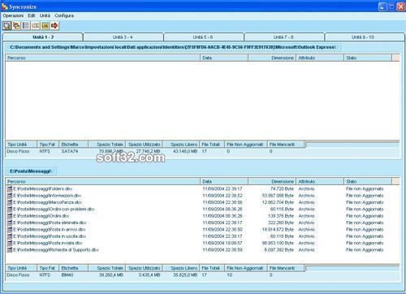Click used space value 3.435,4 MB

pos(149,275)
